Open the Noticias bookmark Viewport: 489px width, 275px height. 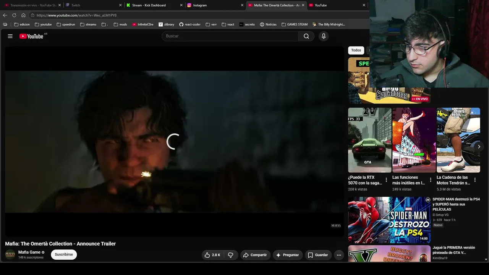pyautogui.click(x=268, y=24)
